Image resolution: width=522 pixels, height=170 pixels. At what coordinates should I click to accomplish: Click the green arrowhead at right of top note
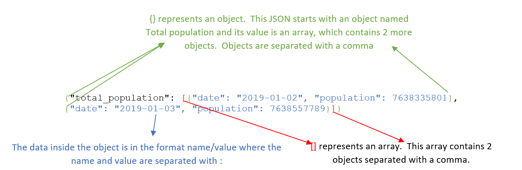(395, 48)
